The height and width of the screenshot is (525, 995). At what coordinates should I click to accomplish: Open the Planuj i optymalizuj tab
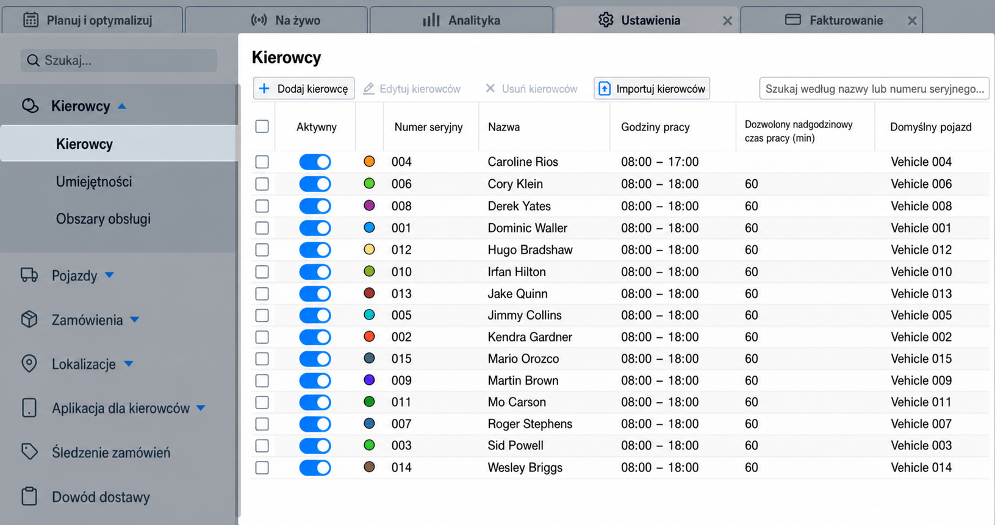point(92,20)
